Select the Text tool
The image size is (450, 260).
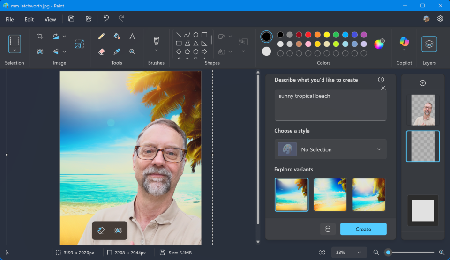(132, 36)
